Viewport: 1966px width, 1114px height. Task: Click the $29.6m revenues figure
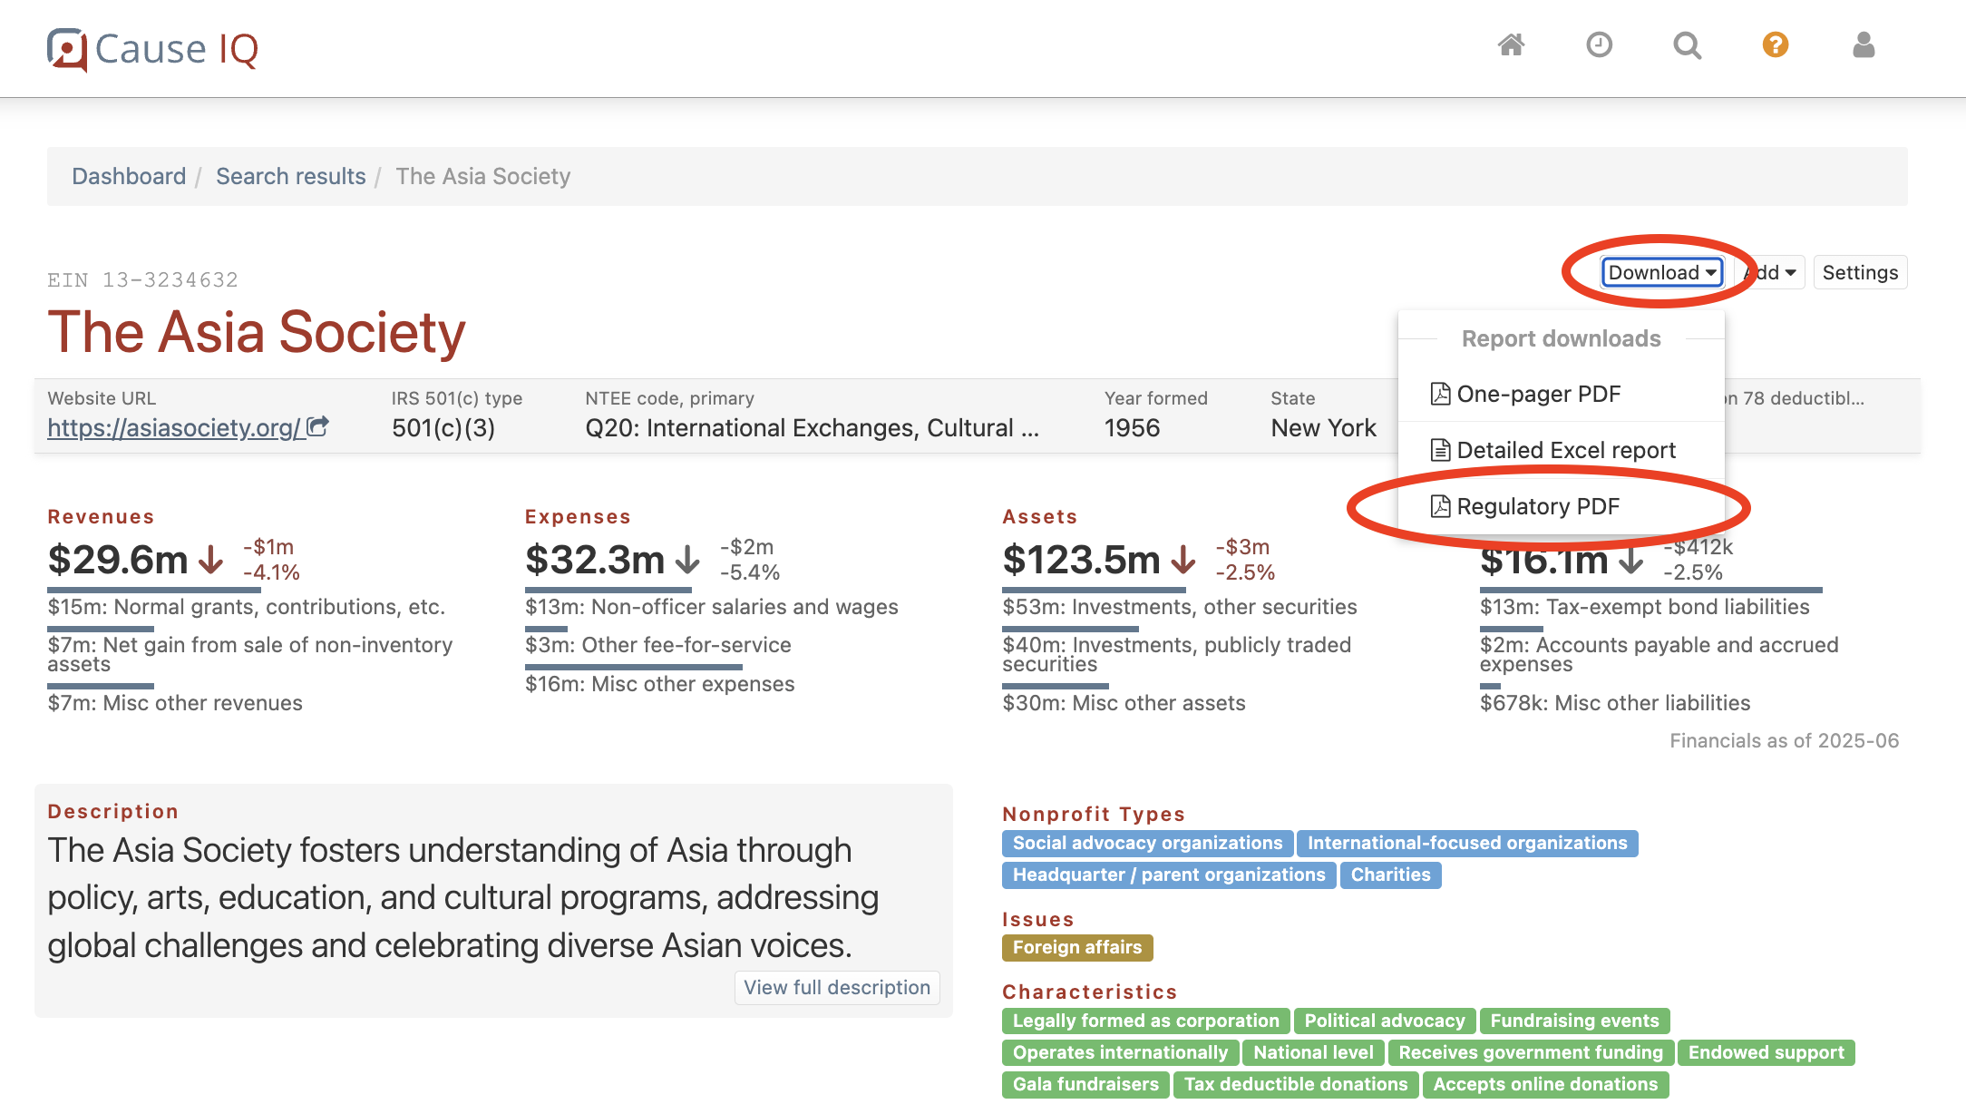click(118, 560)
